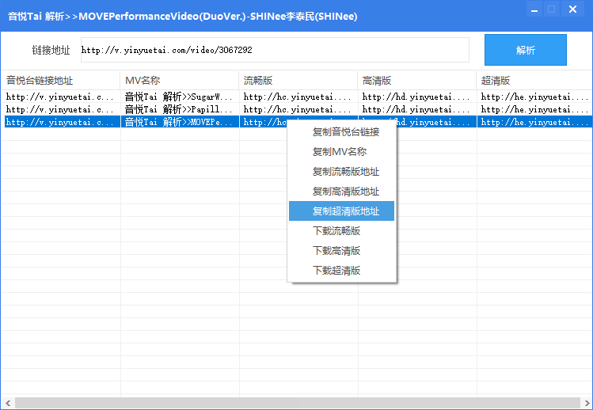
Task: Select 复制音悦台链接 from context menu
Action: (x=345, y=132)
